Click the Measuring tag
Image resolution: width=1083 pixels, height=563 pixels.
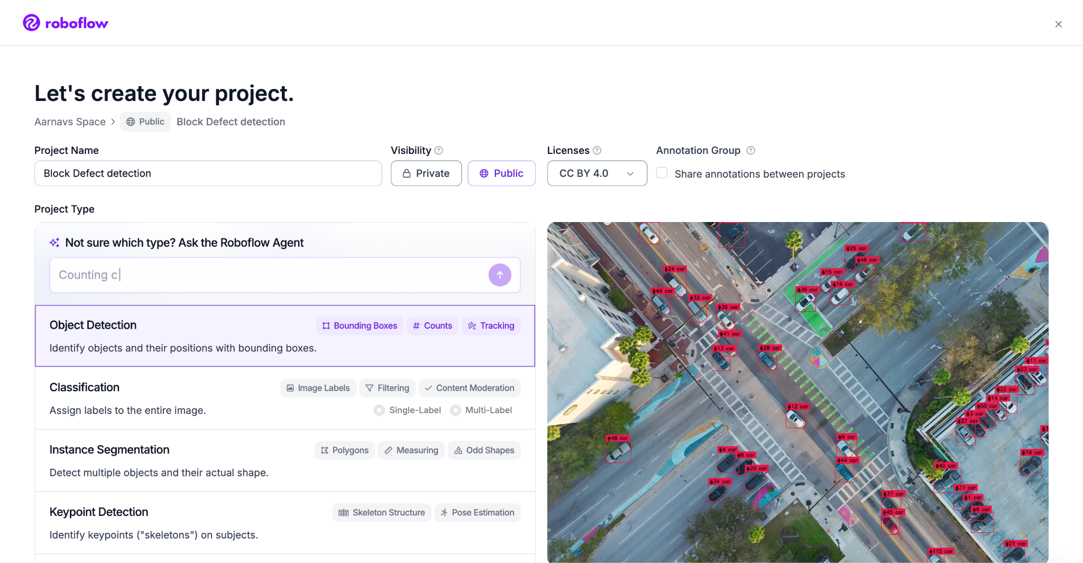pyautogui.click(x=411, y=450)
